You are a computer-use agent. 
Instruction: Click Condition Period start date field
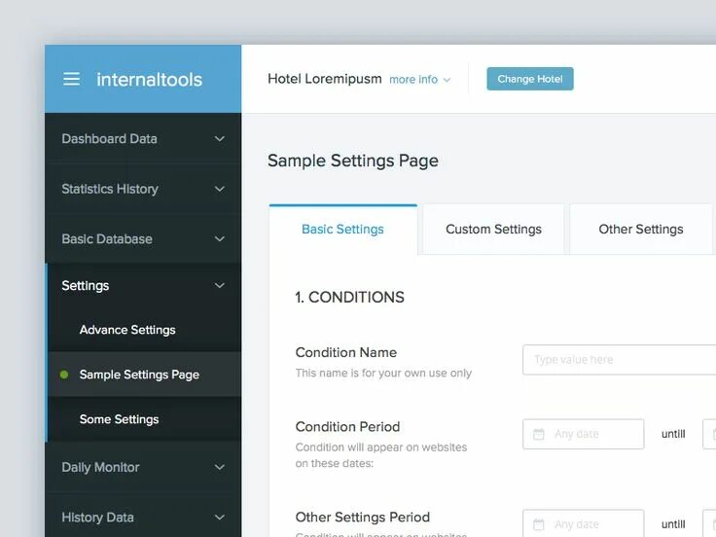[x=583, y=434]
